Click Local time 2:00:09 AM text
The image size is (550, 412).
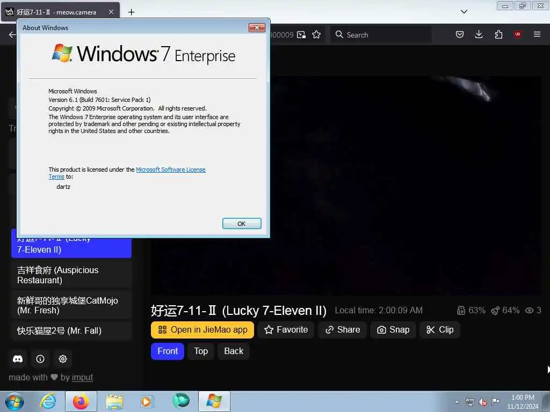coord(379,311)
